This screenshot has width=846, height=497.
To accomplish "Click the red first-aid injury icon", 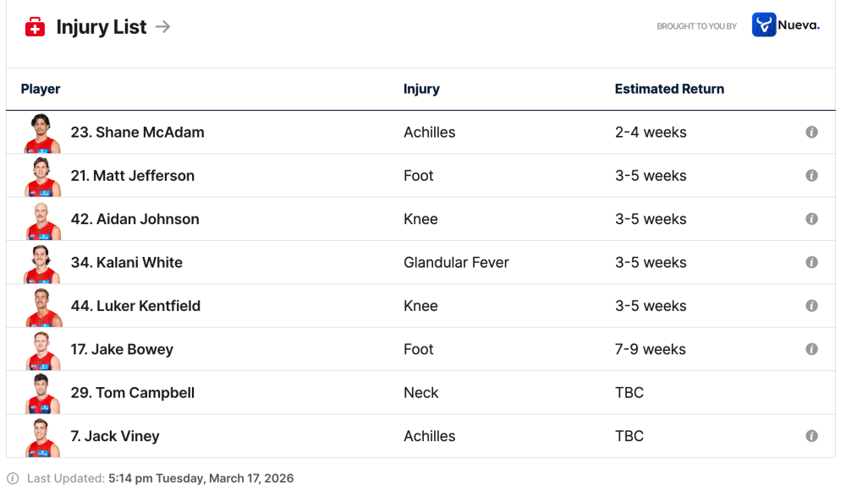I will tap(35, 26).
